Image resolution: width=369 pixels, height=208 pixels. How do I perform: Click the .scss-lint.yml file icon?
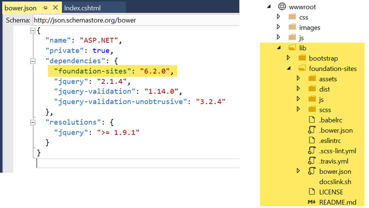coord(312,150)
